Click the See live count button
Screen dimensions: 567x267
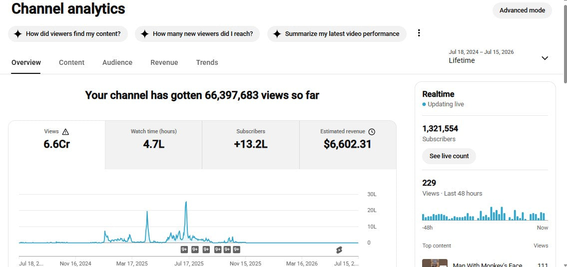pos(449,156)
